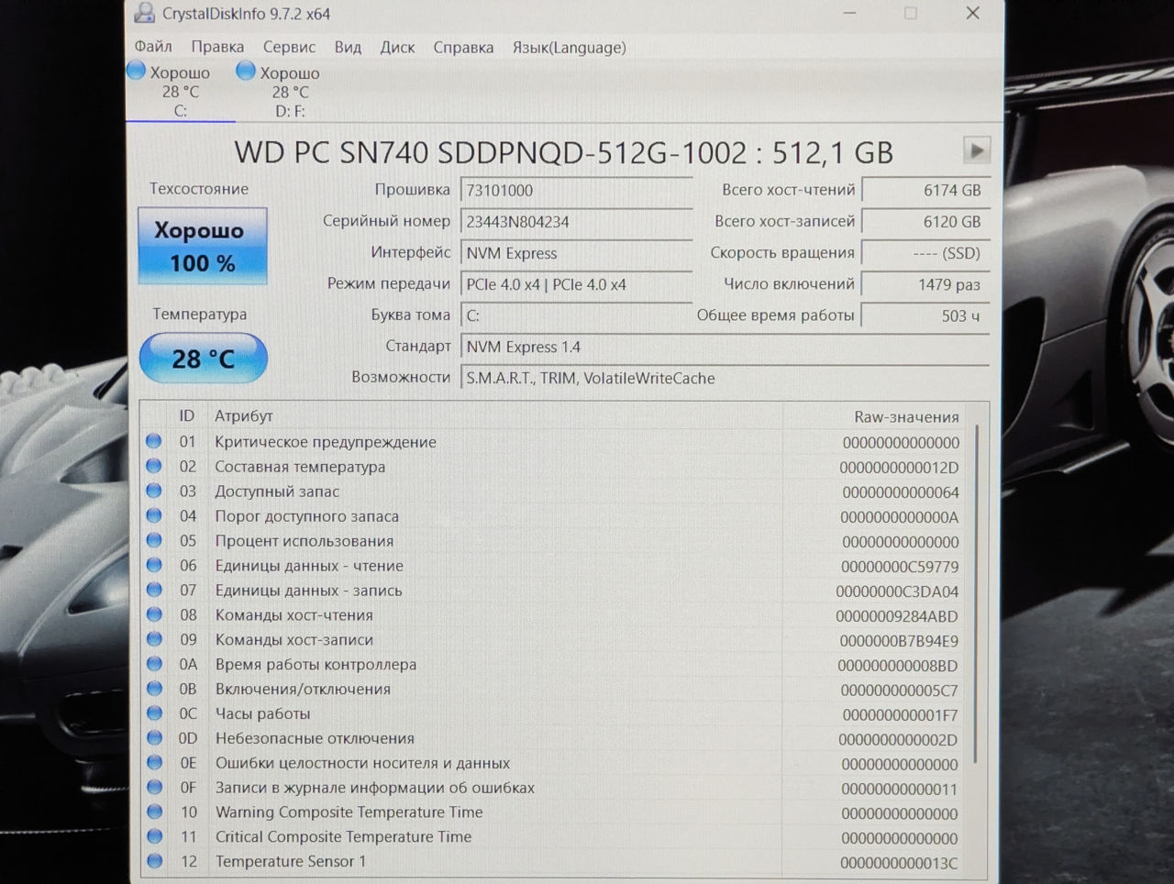Click raw value 000000000005C7
Screen dimensions: 1174x884
pos(899,691)
